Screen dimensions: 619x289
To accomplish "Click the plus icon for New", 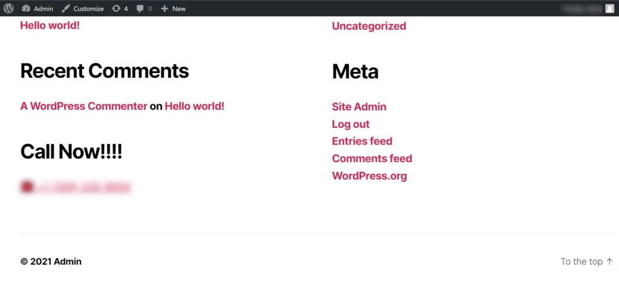I will 164,8.
